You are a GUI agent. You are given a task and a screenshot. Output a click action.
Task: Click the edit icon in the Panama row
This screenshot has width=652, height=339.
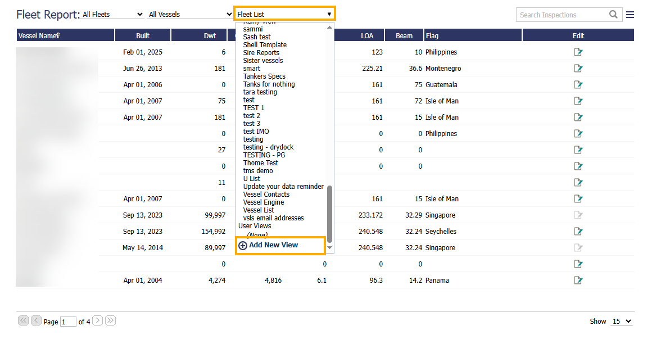coord(578,281)
